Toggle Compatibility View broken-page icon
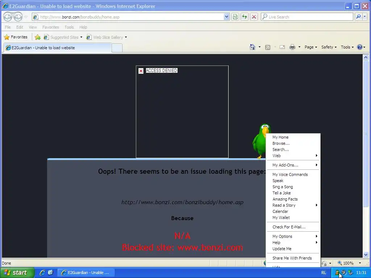This screenshot has height=278, width=371. coord(235,17)
